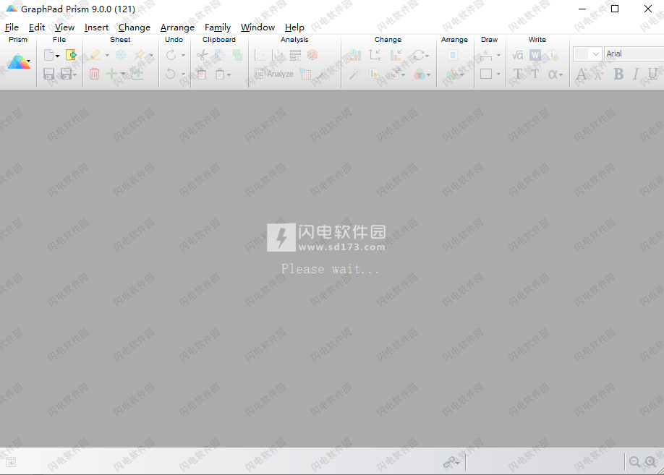Open the Insert menu
Screen dimensions: 664x475
[96, 27]
